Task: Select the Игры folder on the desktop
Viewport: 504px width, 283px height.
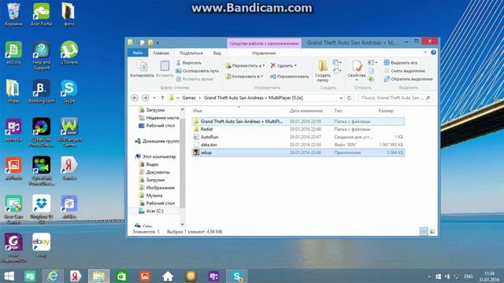Action: coord(13,91)
